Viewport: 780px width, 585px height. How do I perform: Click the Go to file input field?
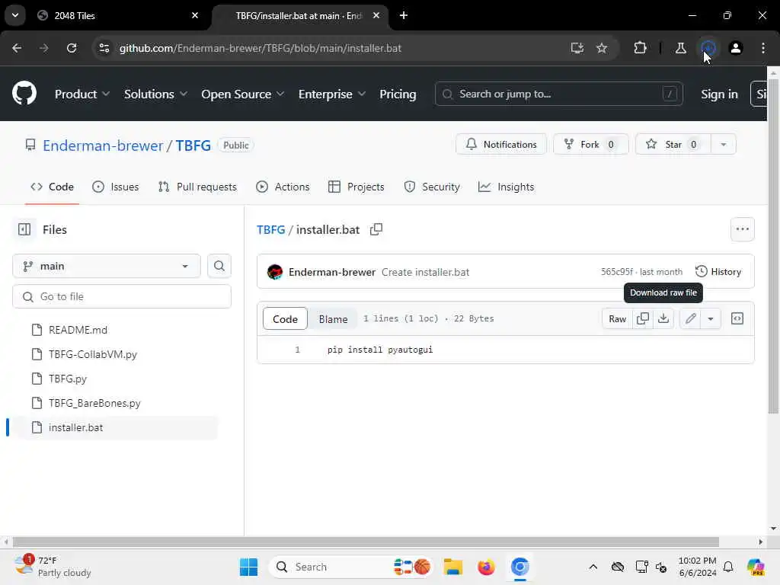coord(122,296)
